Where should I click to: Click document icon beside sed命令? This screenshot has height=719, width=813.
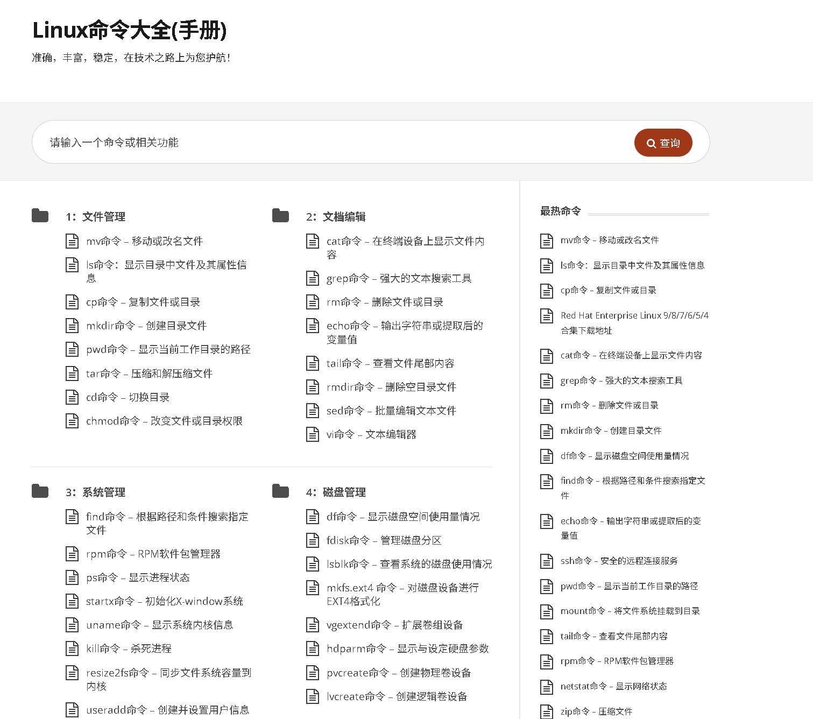click(x=313, y=411)
